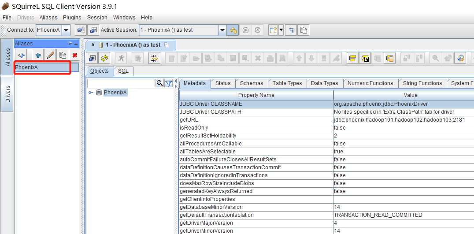Click the greyed down arrow icon in session toolbar
The width and height of the screenshot is (474, 234).
coord(311,58)
